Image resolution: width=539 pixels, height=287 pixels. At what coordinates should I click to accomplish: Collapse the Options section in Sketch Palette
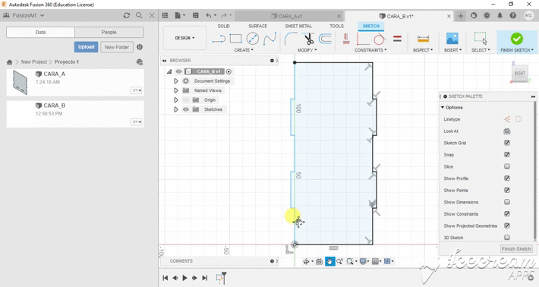[443, 108]
